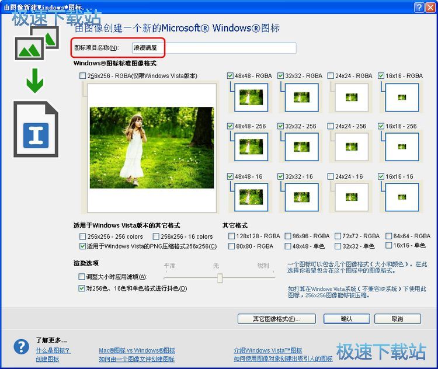Click the 24x24 - 16 preview thumbnail
438x369 pixels.
(x=352, y=197)
